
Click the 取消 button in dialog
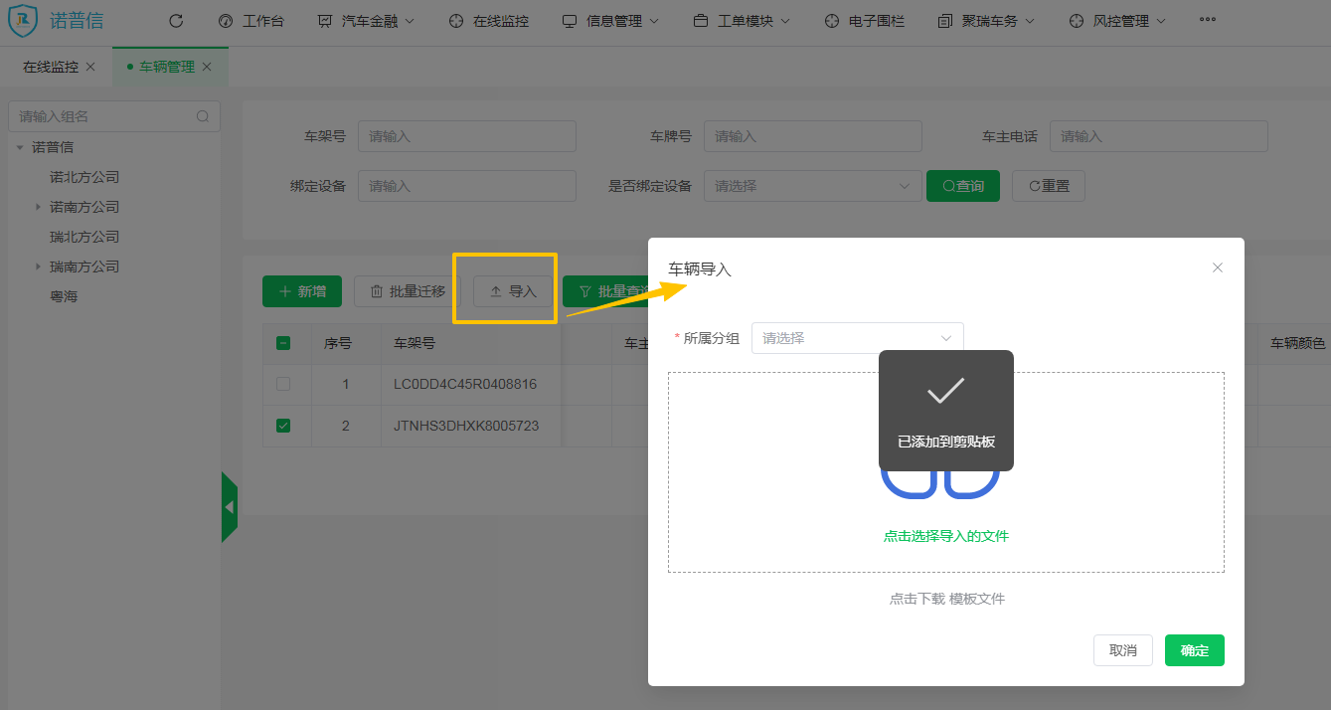pos(1122,650)
